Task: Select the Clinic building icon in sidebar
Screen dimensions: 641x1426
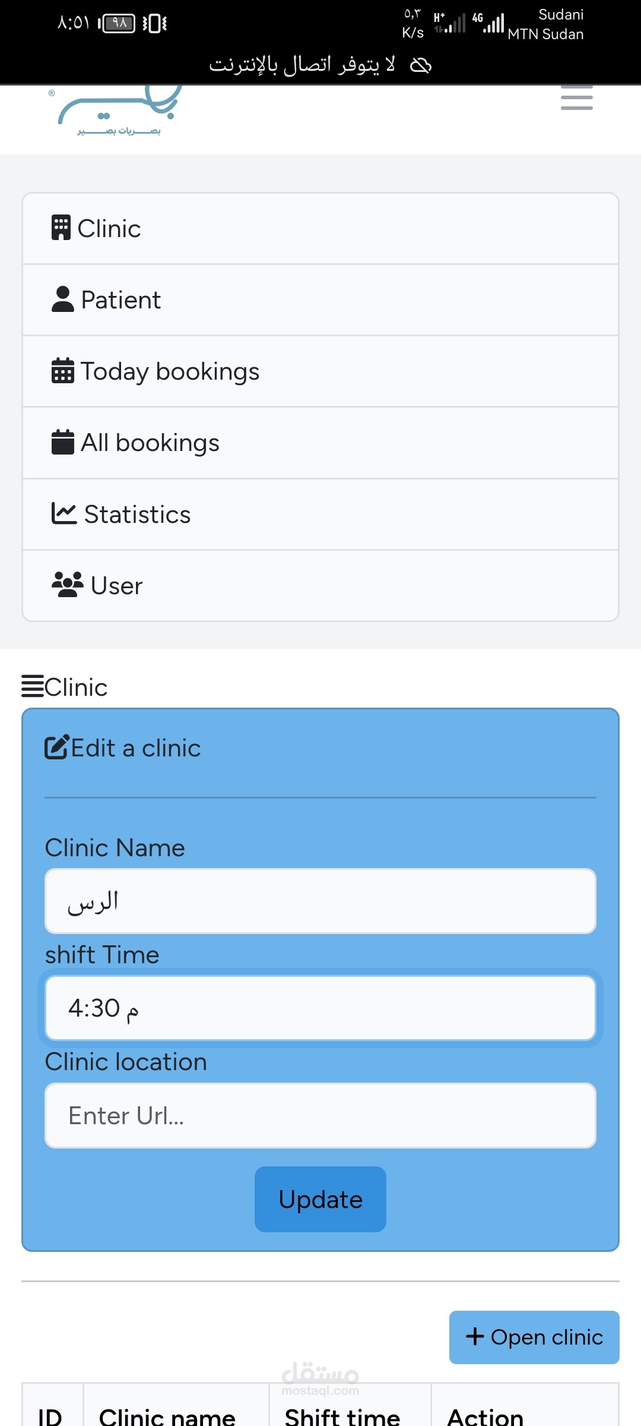Action: coord(61,228)
